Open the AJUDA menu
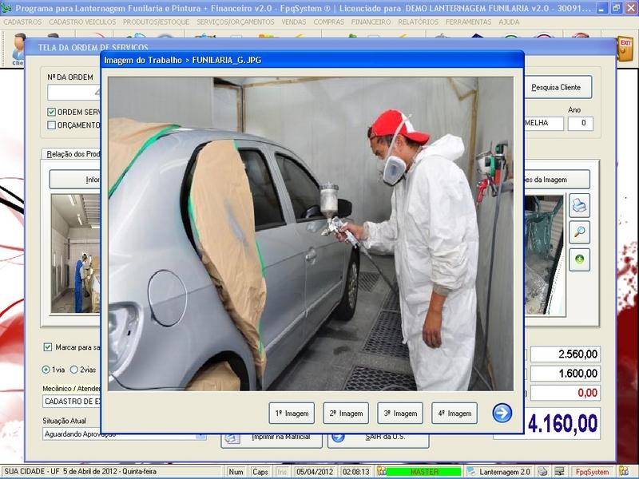639x479 pixels. click(509, 22)
